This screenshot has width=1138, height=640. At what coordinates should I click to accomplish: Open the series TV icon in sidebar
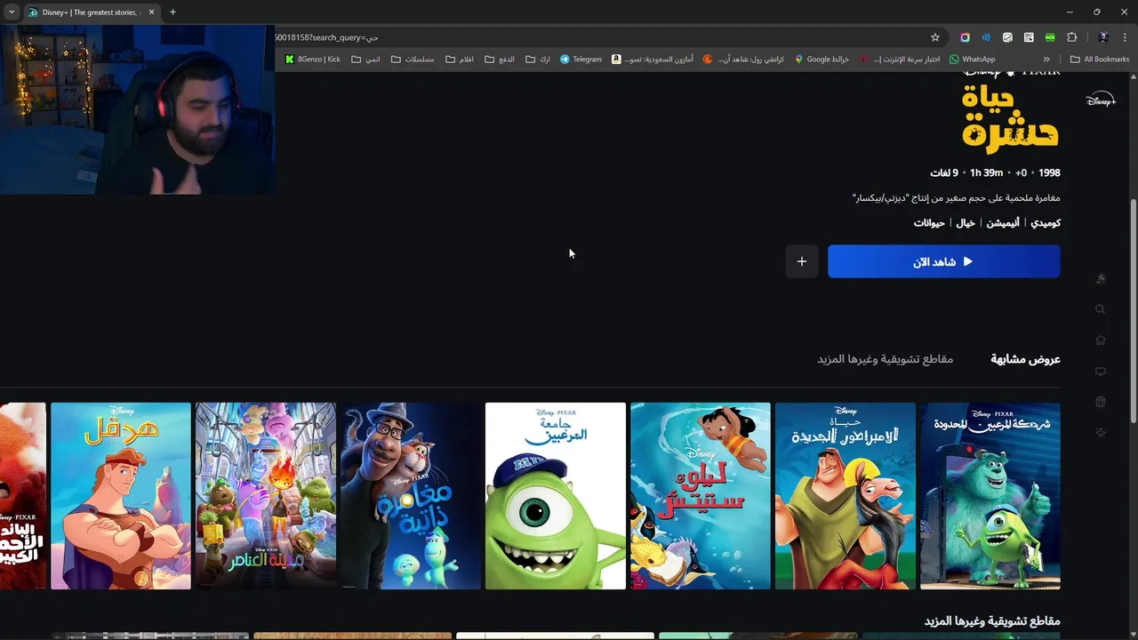(x=1101, y=372)
